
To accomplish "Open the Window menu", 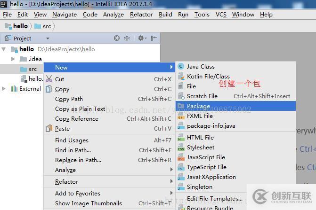I will pyautogui.click(x=243, y=15).
